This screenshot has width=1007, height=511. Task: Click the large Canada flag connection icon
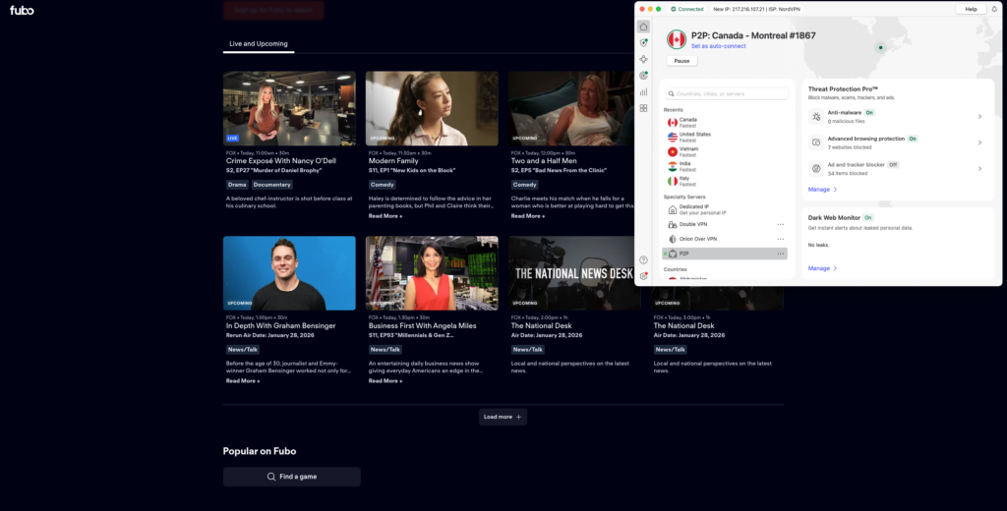[677, 40]
